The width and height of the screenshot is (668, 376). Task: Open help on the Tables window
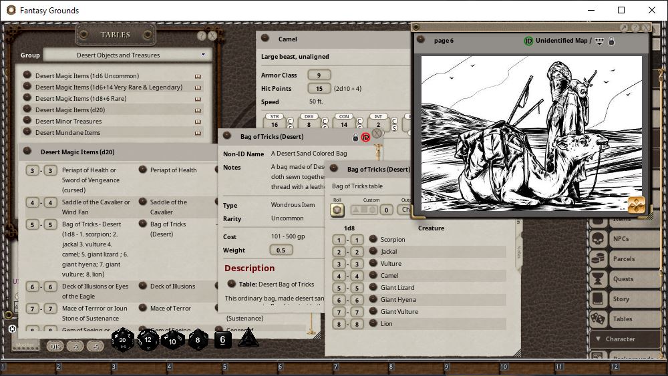coord(202,36)
